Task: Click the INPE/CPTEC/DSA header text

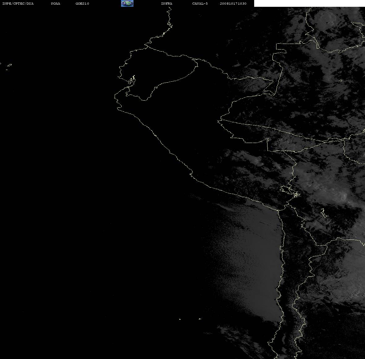Action: coord(18,3)
